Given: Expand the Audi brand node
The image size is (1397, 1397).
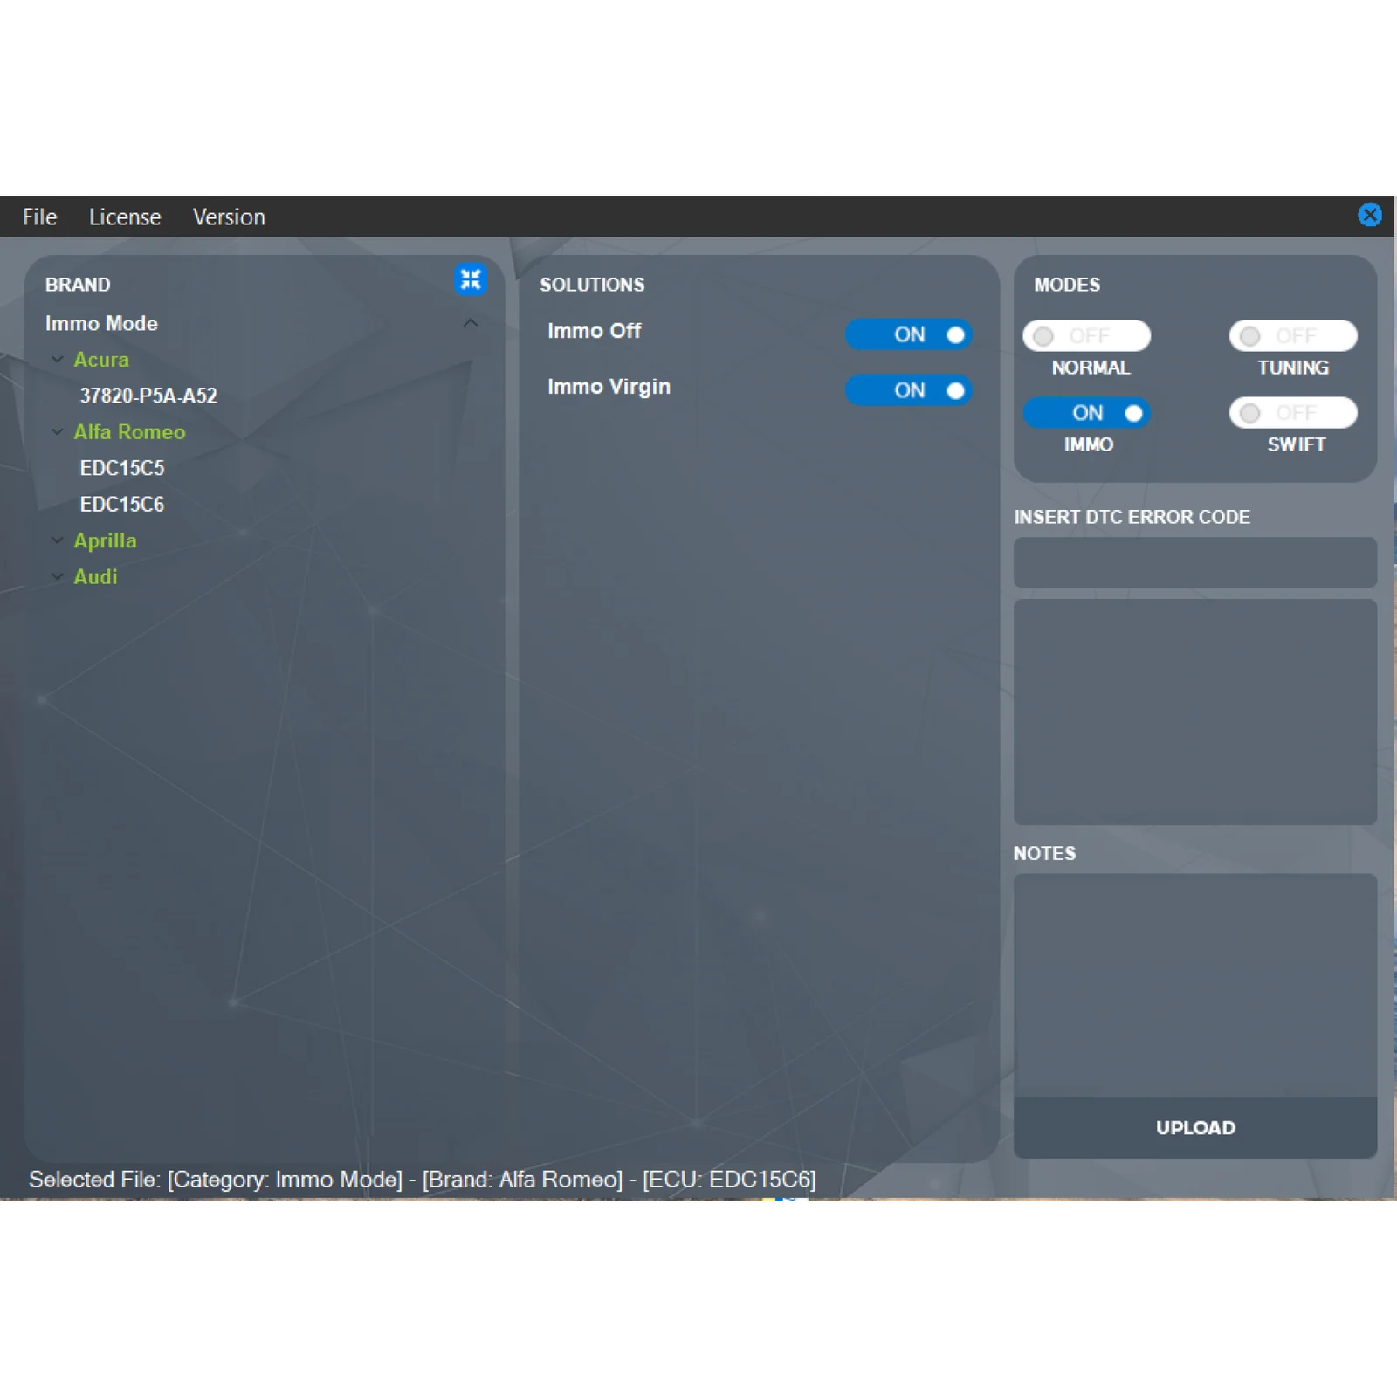Looking at the screenshot, I should tap(58, 577).
